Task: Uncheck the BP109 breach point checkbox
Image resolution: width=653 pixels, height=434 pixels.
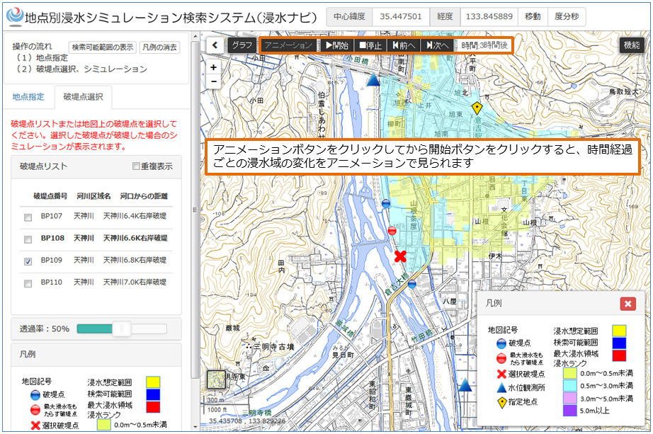Action: click(28, 261)
